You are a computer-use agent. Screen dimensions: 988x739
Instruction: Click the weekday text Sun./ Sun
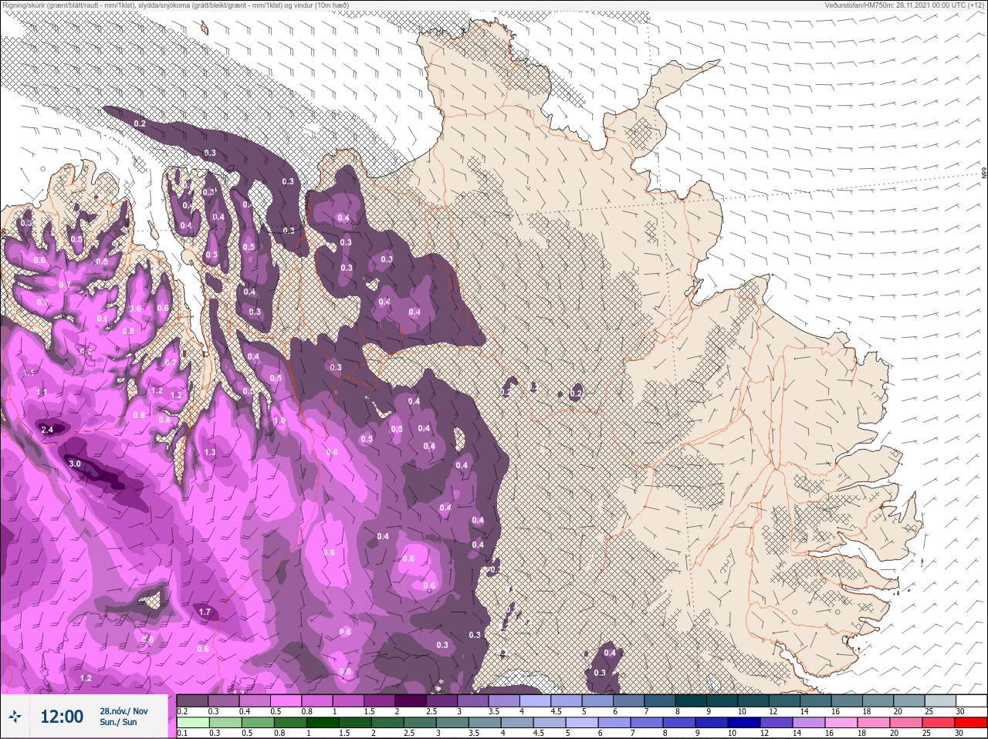coord(118,722)
